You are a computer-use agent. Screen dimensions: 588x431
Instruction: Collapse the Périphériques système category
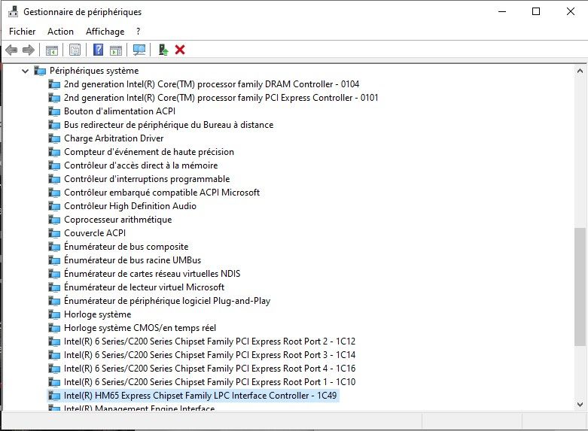25,71
